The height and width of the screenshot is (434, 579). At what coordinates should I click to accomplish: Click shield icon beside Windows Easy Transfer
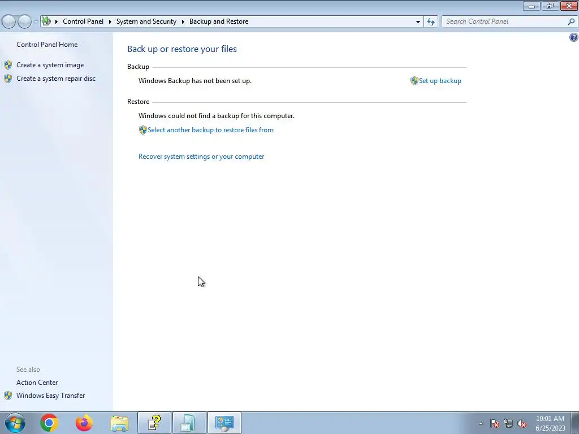(8, 396)
